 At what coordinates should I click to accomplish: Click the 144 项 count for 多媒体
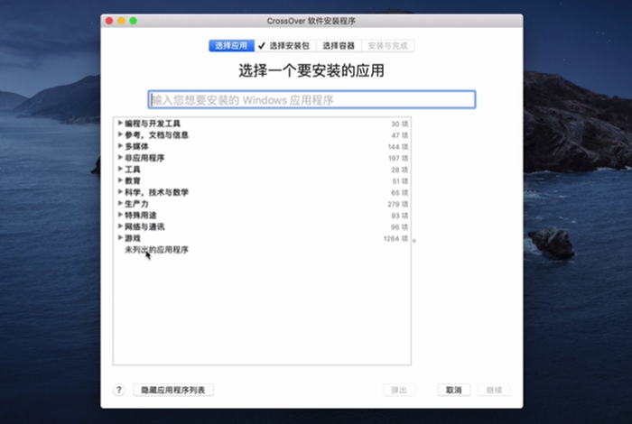[398, 146]
